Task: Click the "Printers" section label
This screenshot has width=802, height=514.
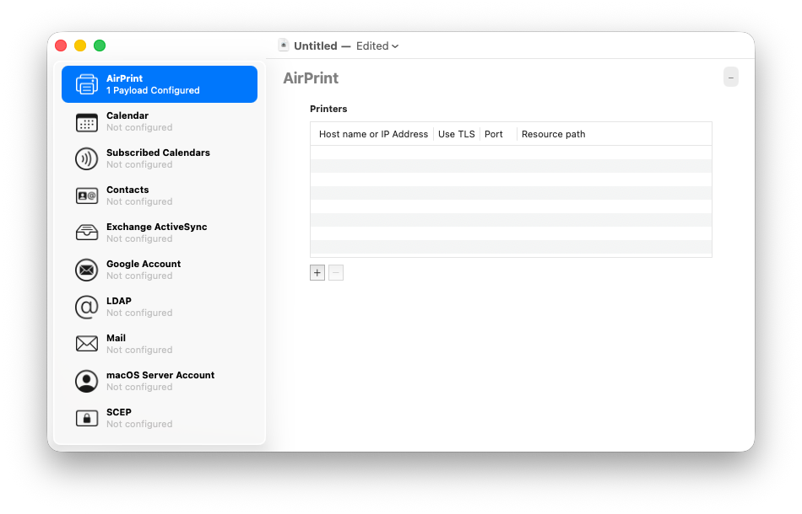Action: coord(328,109)
